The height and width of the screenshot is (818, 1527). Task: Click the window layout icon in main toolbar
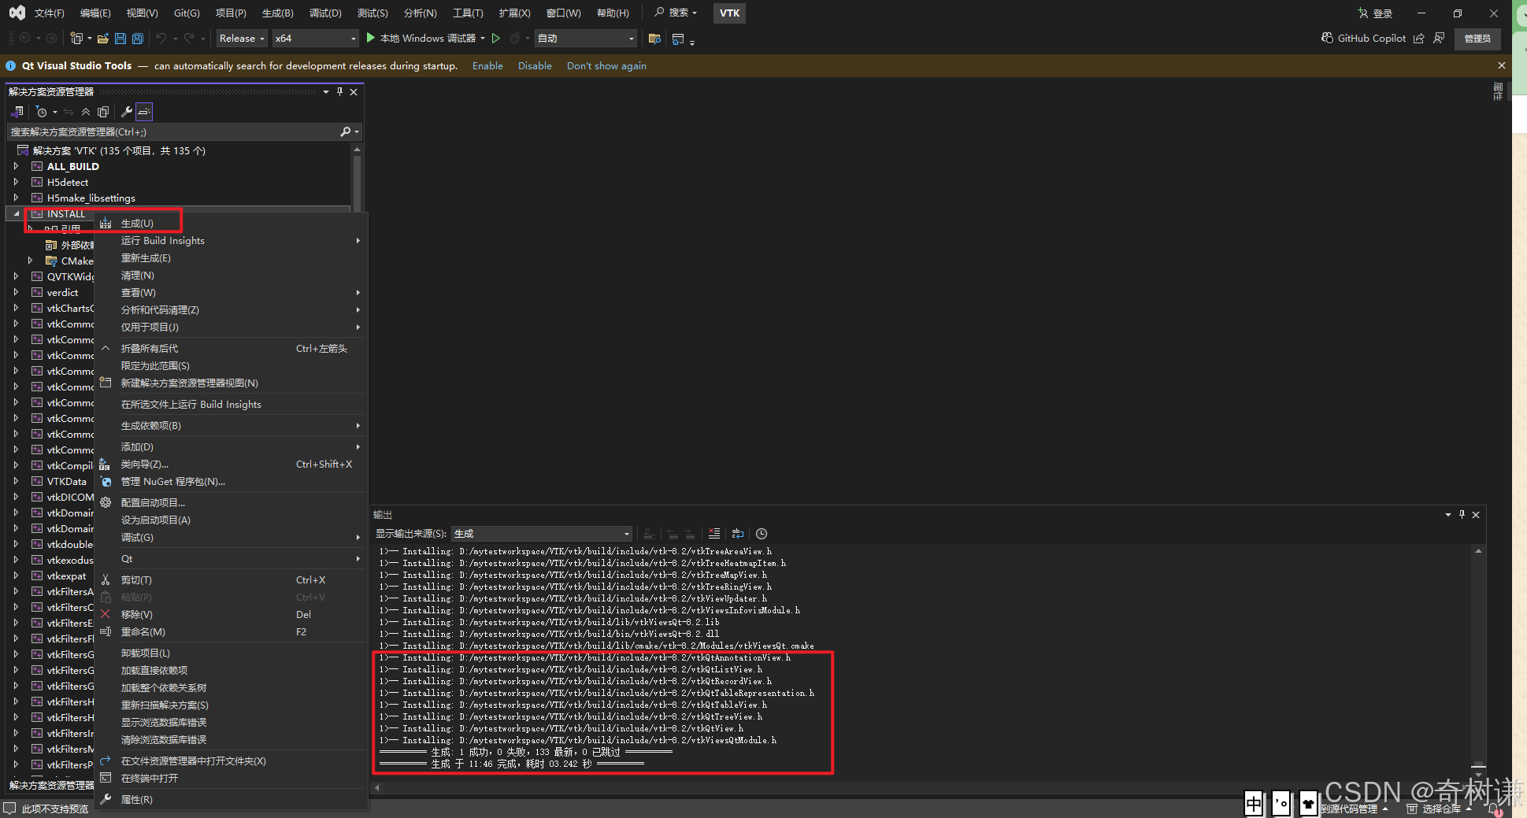tap(678, 38)
